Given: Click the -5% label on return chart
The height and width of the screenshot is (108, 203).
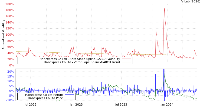Looking at the screenshot, I should click(x=10, y=96).
